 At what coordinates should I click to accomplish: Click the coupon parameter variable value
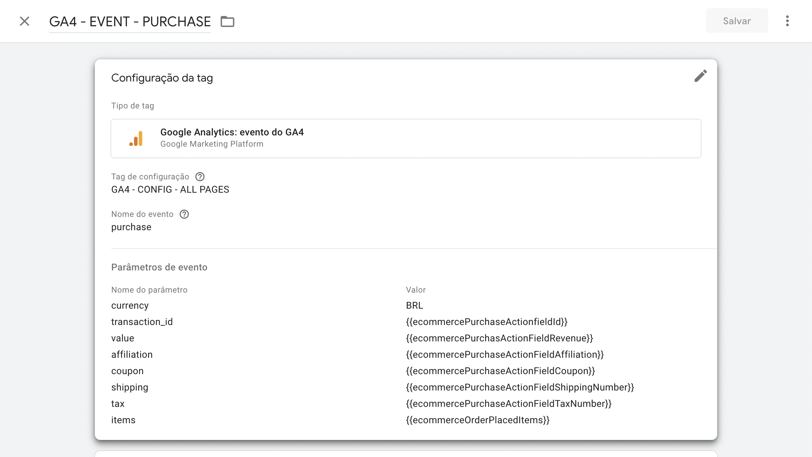pyautogui.click(x=500, y=371)
